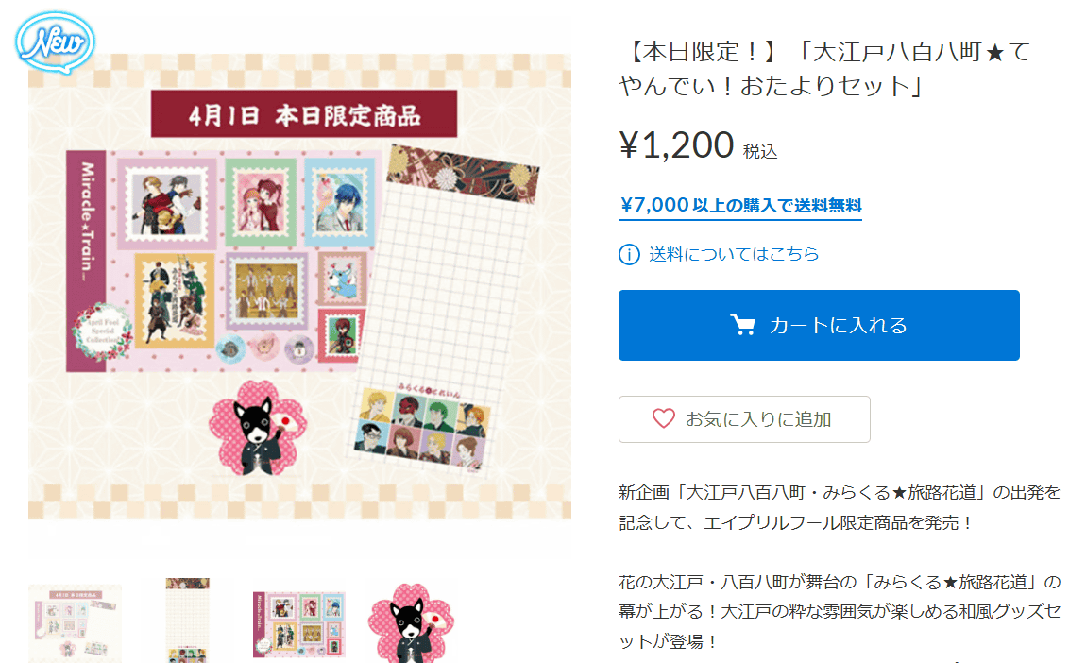1086x663 pixels.
Task: Click the main product image
Action: click(x=300, y=286)
